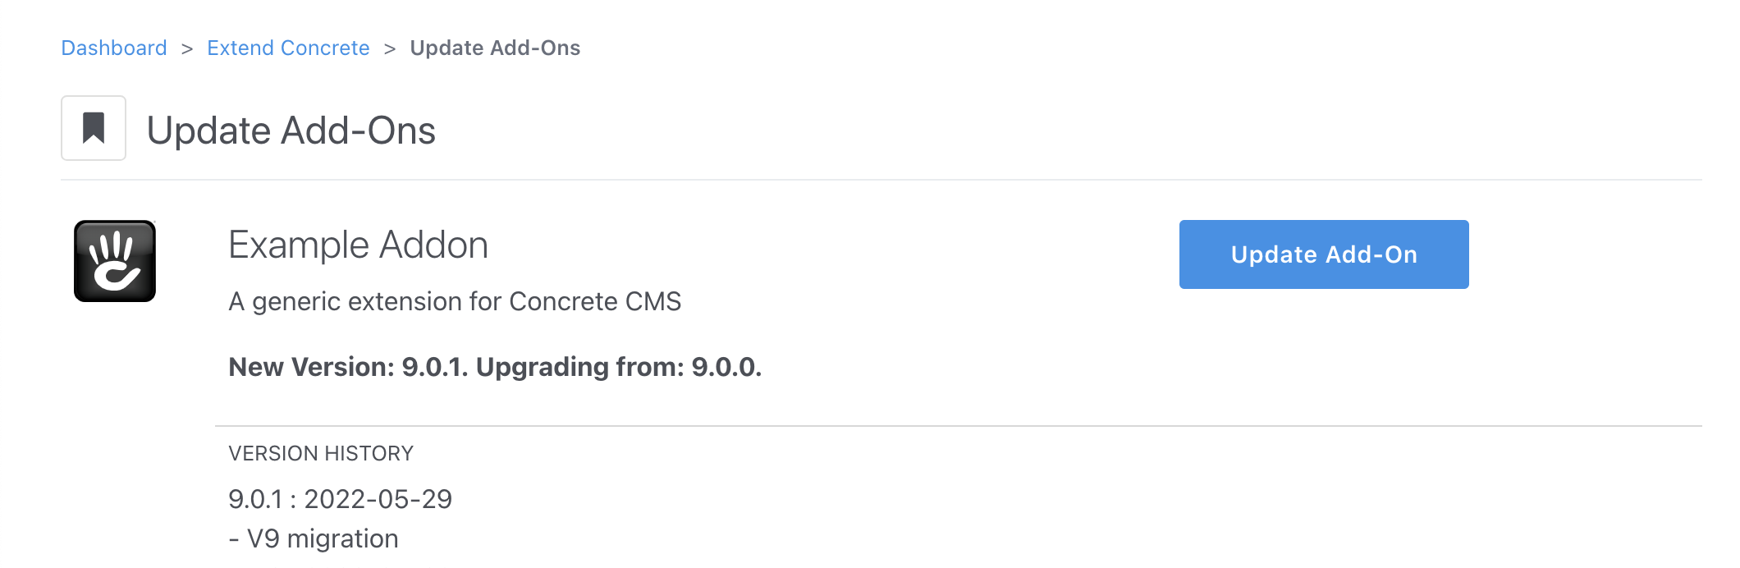The height and width of the screenshot is (568, 1740).
Task: Click the V9 migration changelog line
Action: tap(314, 538)
